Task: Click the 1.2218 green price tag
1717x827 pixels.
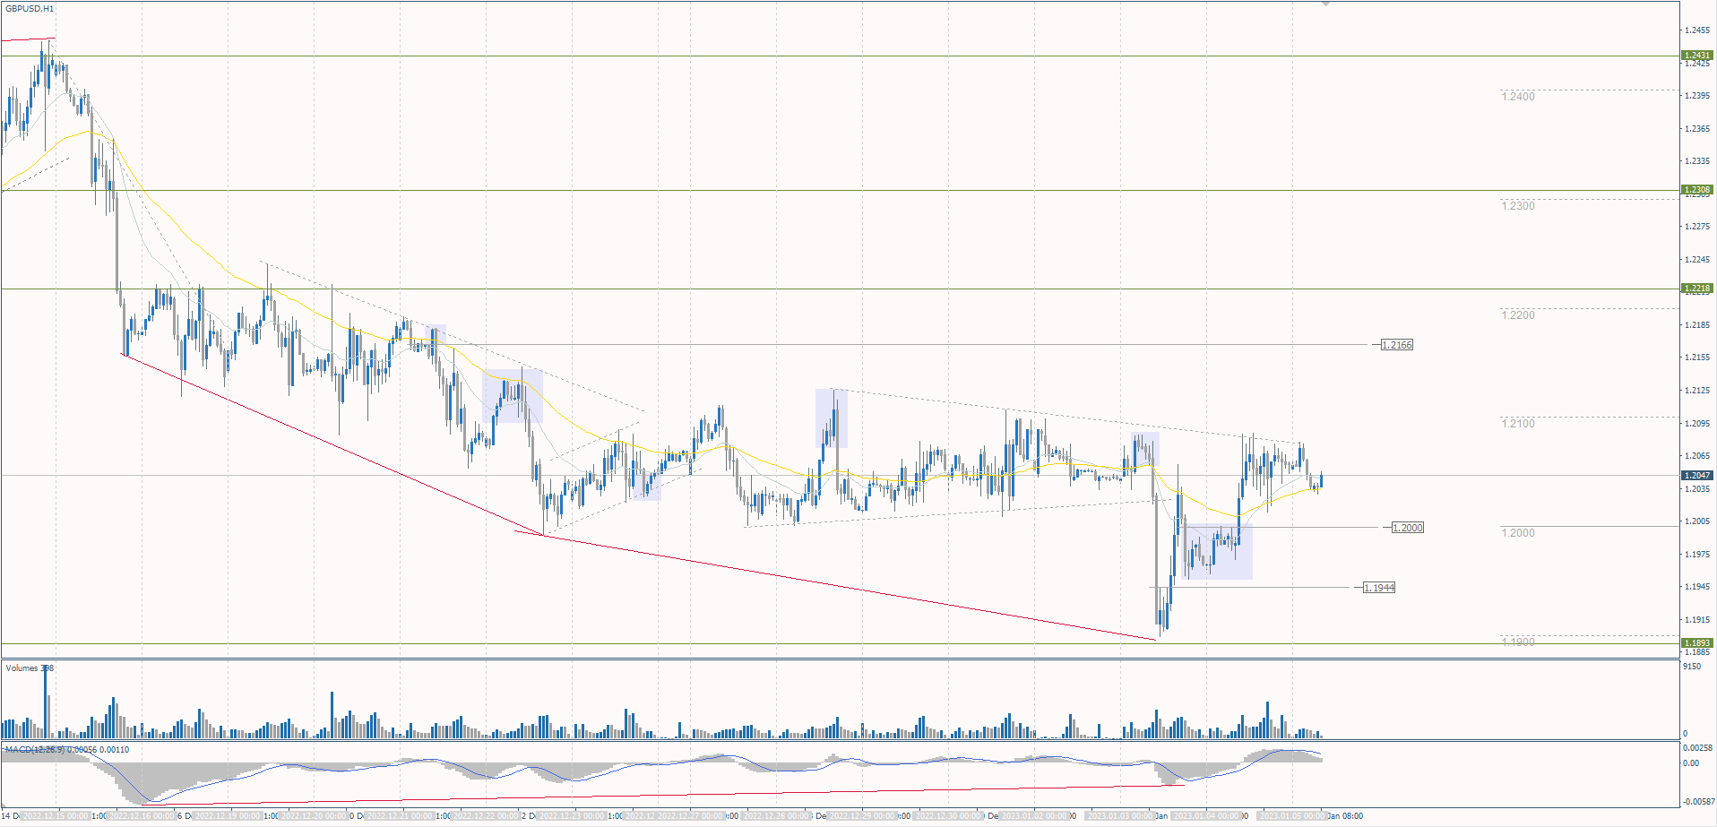Action: [x=1697, y=289]
